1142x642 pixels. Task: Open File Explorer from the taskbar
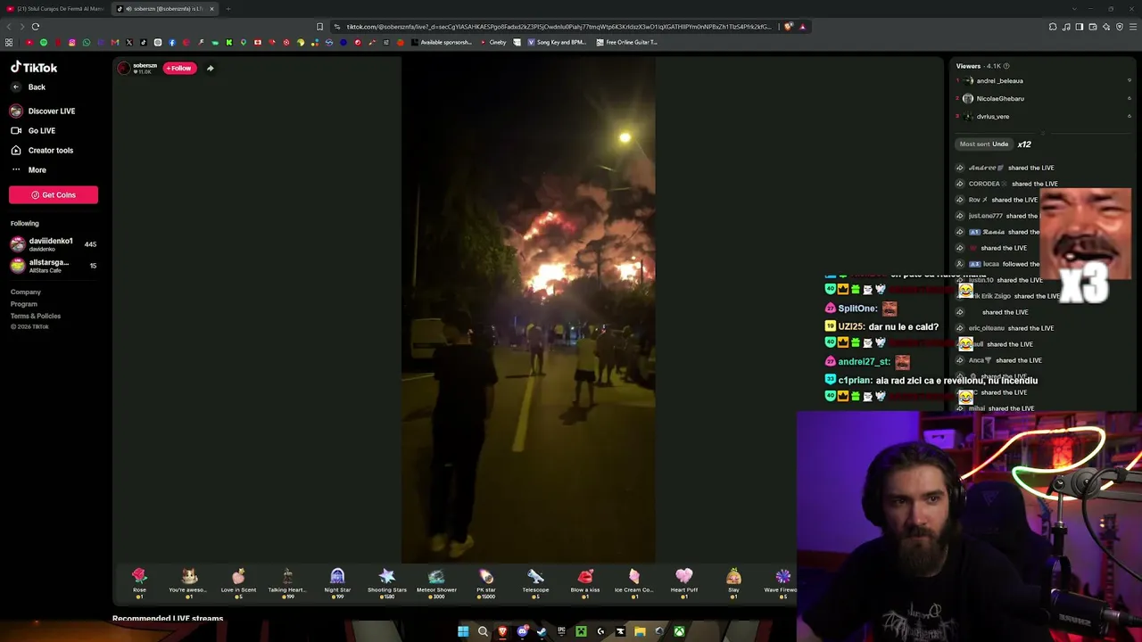[x=640, y=632]
